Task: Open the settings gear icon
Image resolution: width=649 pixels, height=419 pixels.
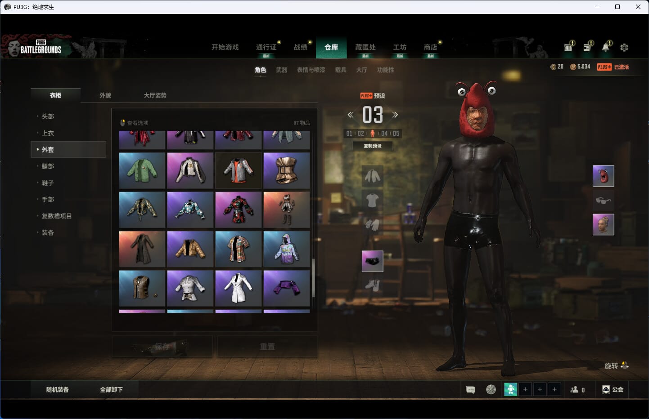Action: point(624,47)
